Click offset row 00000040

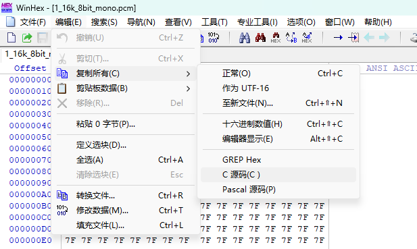click(x=30, y=126)
